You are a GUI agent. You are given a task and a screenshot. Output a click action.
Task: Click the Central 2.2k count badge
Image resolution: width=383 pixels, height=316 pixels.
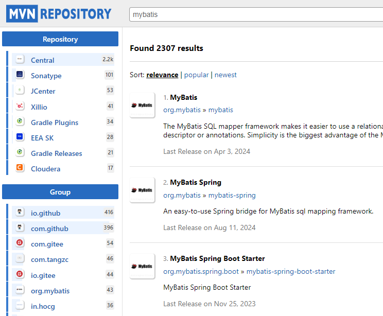tap(108, 59)
